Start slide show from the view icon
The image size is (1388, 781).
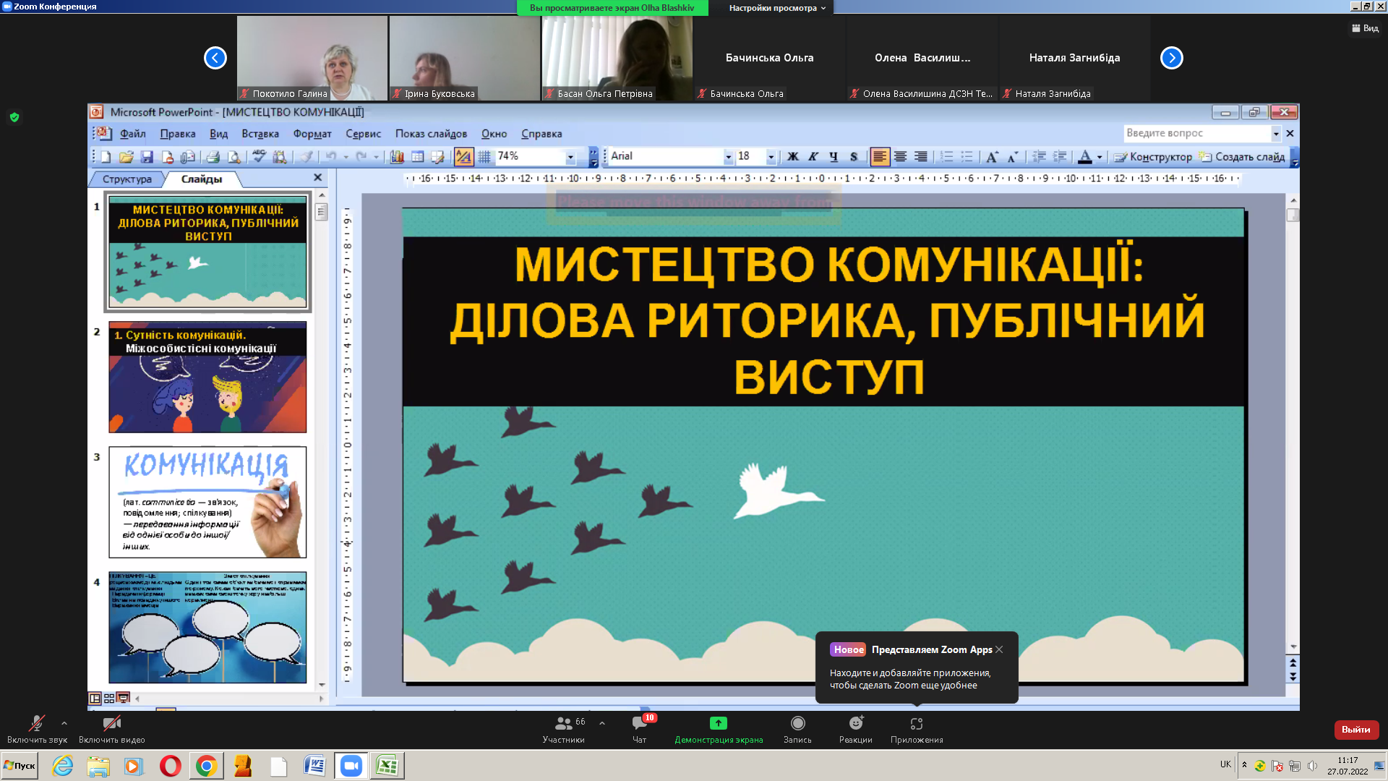point(124,699)
